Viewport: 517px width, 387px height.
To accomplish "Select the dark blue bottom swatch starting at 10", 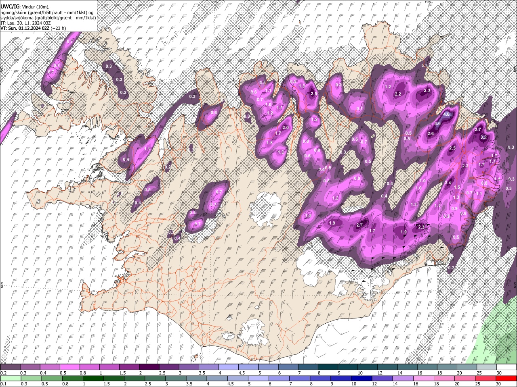I will click(362, 378).
